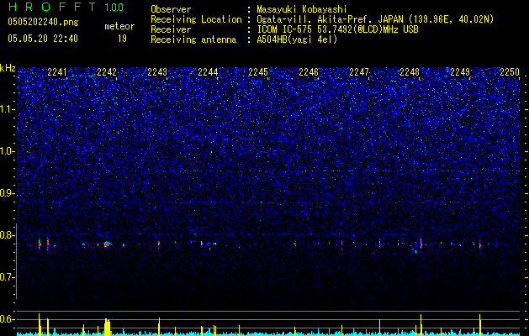Click the 1.0 kHz axis label
Image resolution: width=529 pixels, height=336 pixels.
(8, 151)
